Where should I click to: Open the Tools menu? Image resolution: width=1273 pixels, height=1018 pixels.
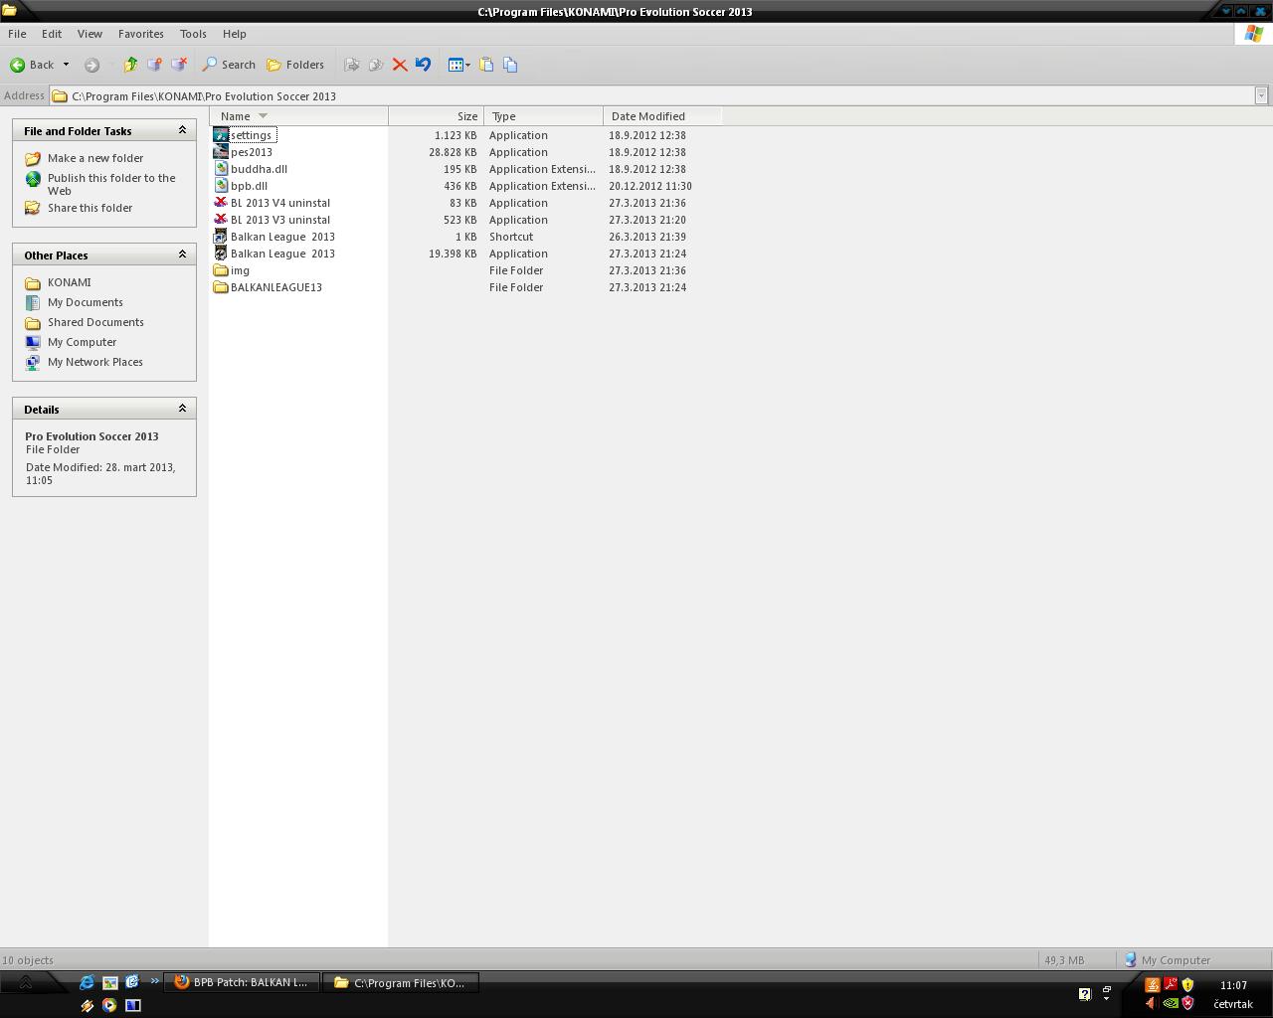tap(193, 34)
